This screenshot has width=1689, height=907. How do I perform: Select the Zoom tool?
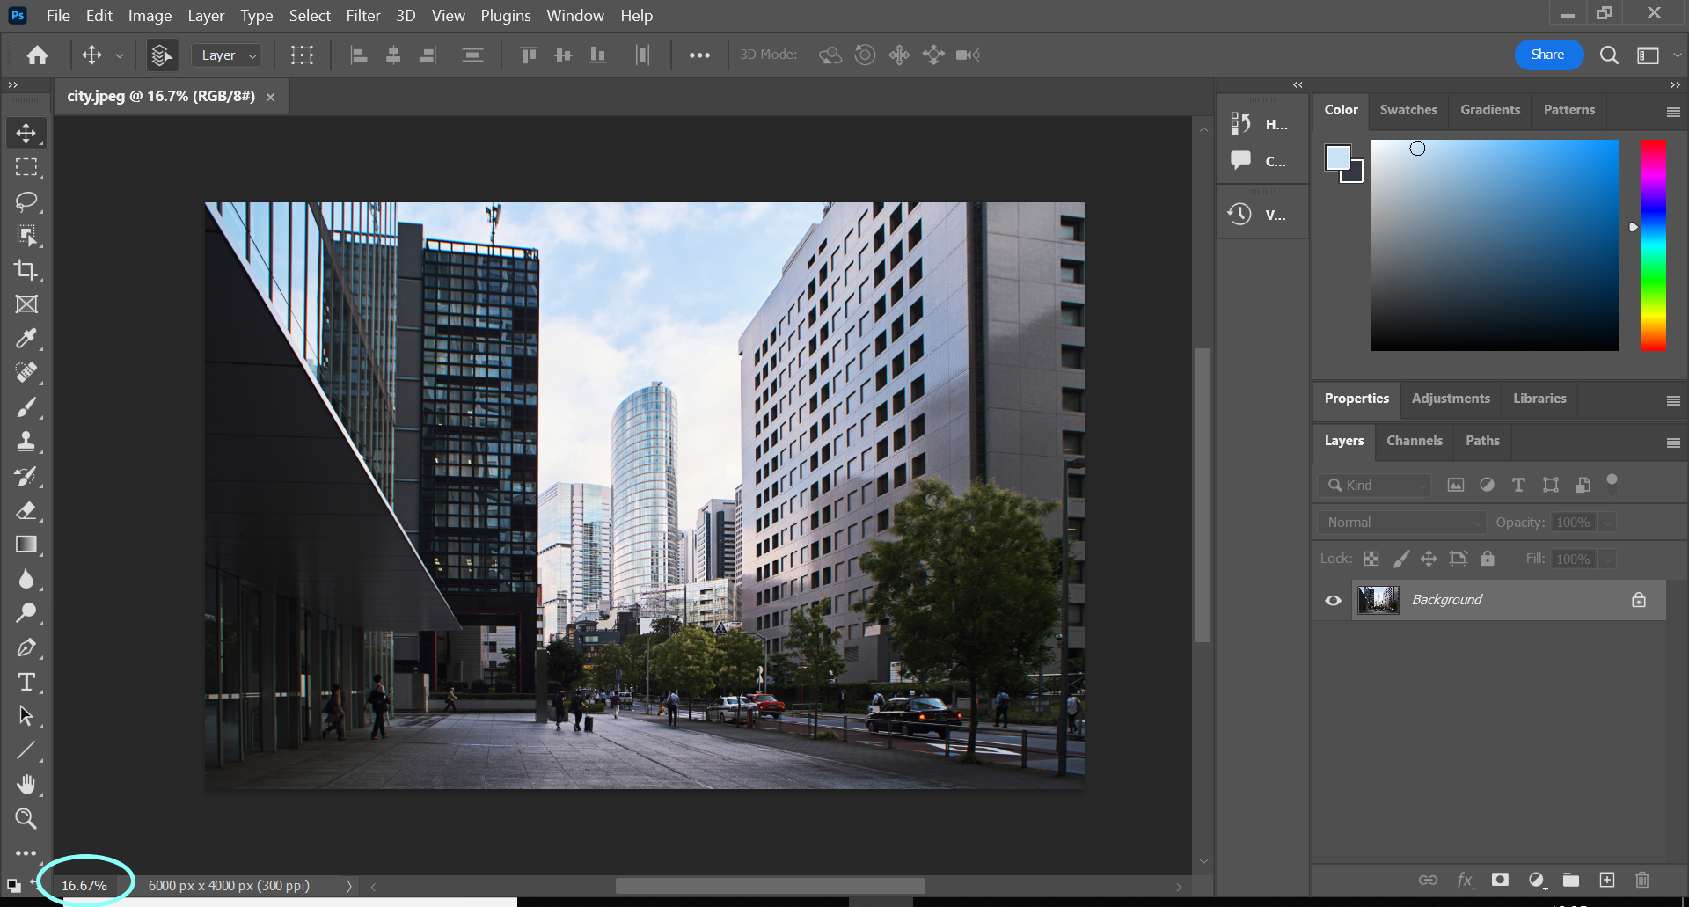[x=26, y=818]
